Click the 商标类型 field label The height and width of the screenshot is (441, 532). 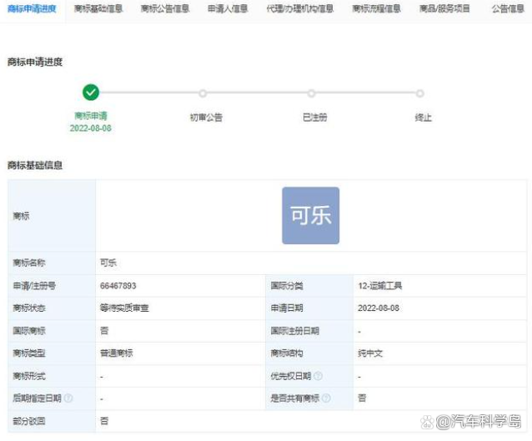tap(29, 353)
